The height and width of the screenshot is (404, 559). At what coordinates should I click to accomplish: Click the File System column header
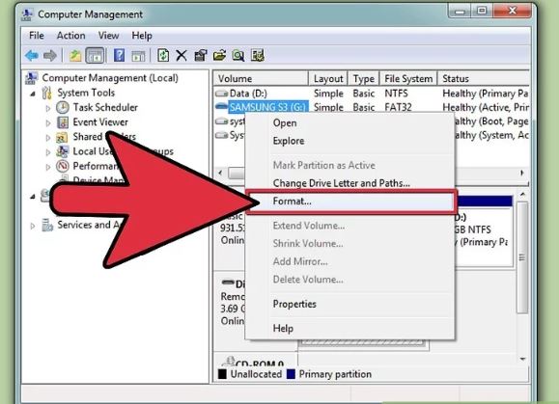coord(408,78)
